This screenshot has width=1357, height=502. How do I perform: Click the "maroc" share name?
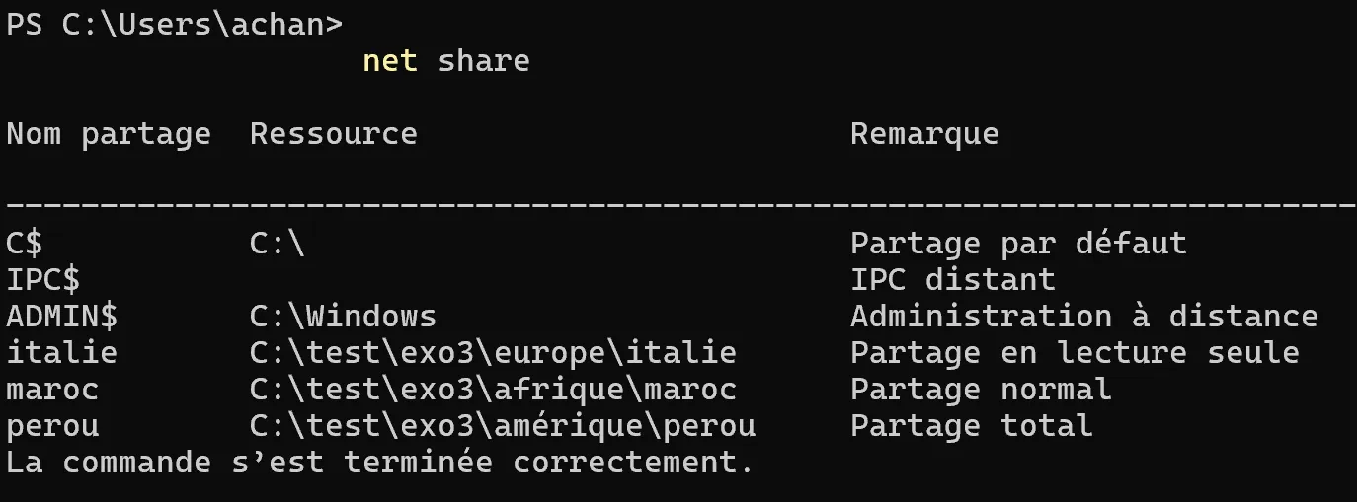pos(52,389)
